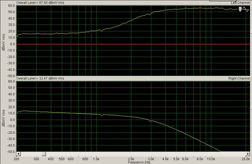
Task: Click the -20.0 level label in Right Channel plot
Action: tap(11, 132)
